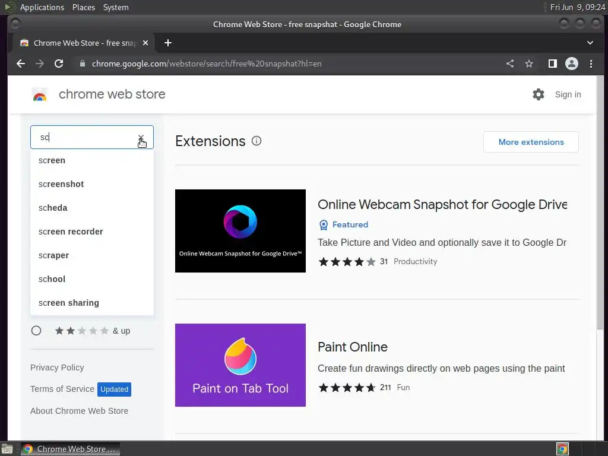Open the Chrome profile avatar
Viewport: 608px width, 456px height.
click(x=572, y=64)
